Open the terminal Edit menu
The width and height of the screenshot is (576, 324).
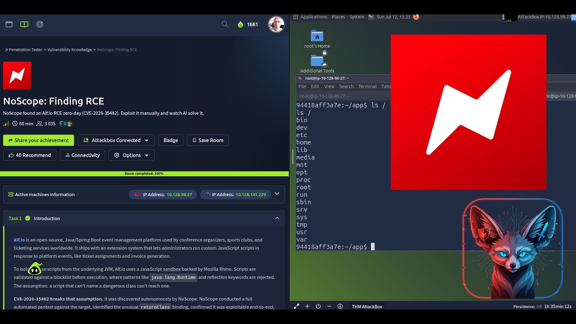click(x=315, y=86)
